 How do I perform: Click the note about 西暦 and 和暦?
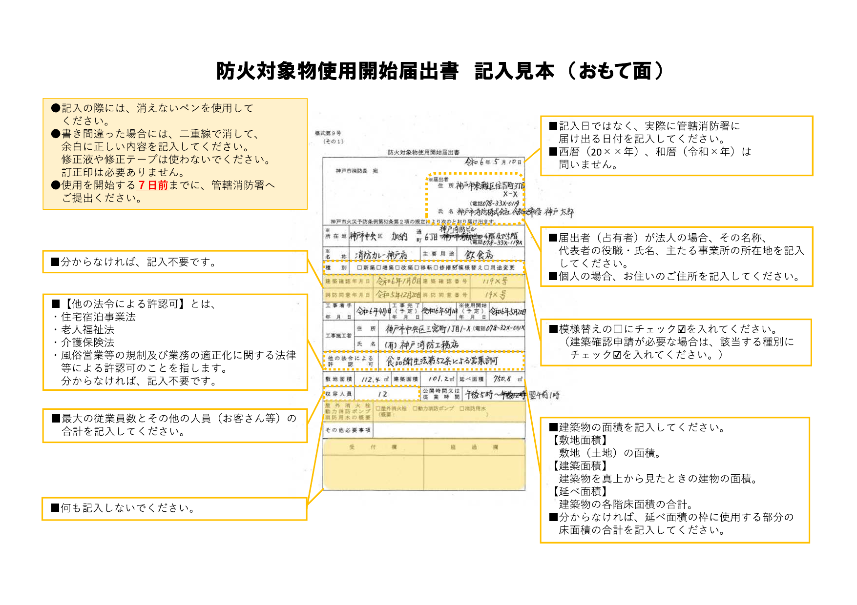pos(650,158)
